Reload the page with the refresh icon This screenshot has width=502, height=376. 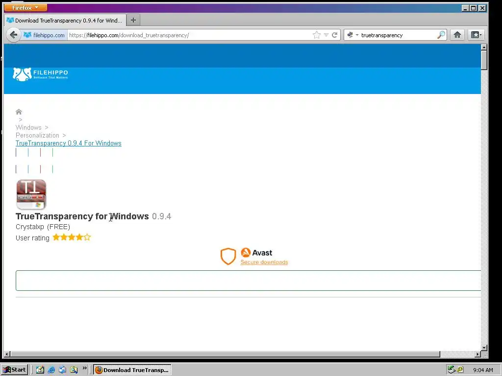[334, 35]
